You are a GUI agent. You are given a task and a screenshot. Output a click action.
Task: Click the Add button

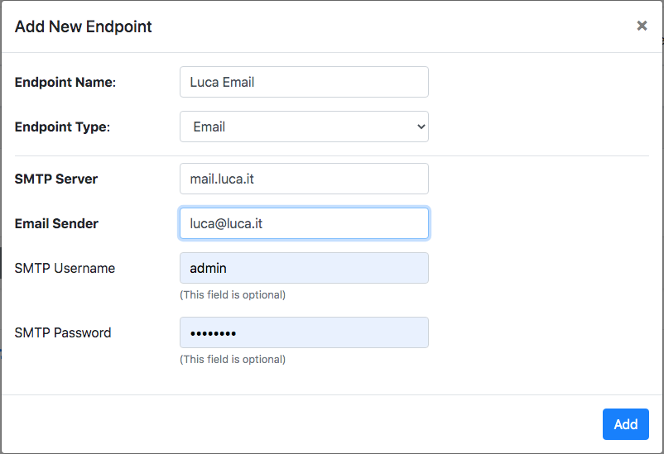(x=625, y=424)
